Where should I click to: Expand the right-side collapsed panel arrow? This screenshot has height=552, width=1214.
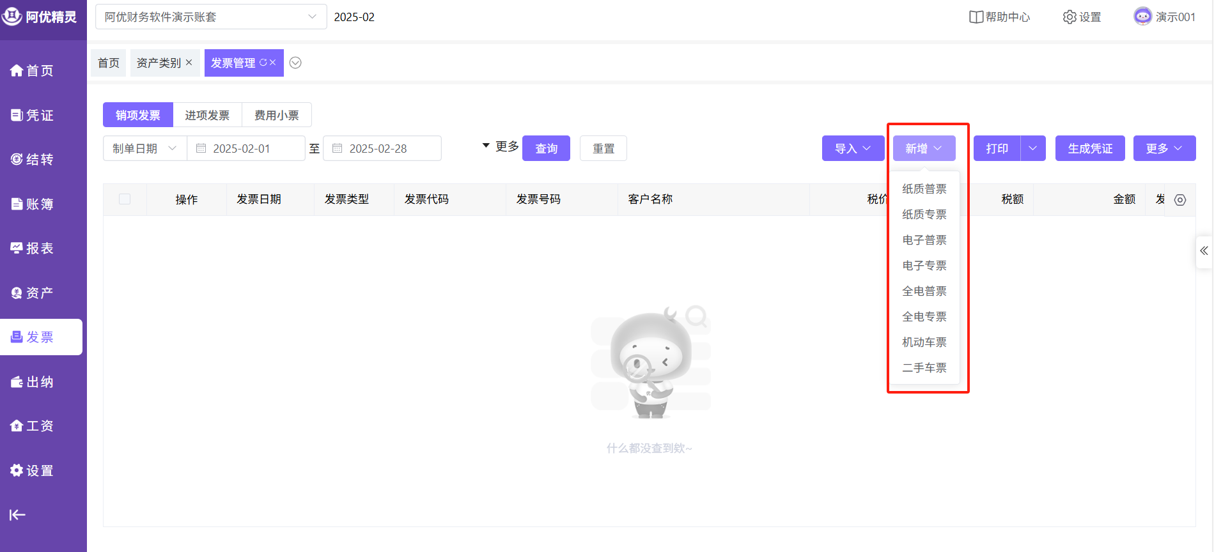coord(1204,251)
